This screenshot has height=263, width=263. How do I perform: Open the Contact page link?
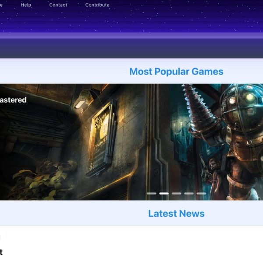pyautogui.click(x=58, y=5)
